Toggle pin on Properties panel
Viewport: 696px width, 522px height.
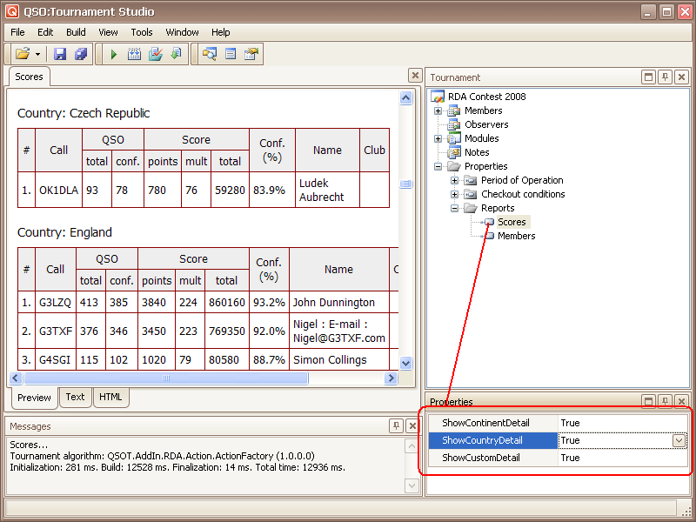(666, 401)
